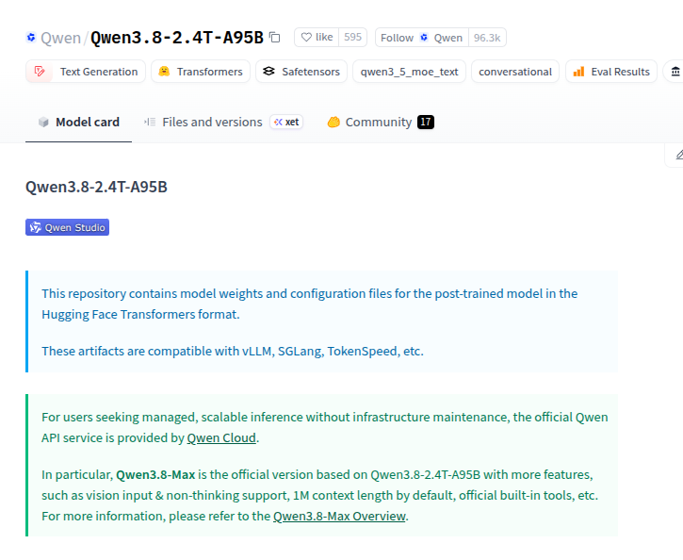Viewport: 683px width, 560px height.
Task: Click the xet storage badge
Action: tap(286, 122)
